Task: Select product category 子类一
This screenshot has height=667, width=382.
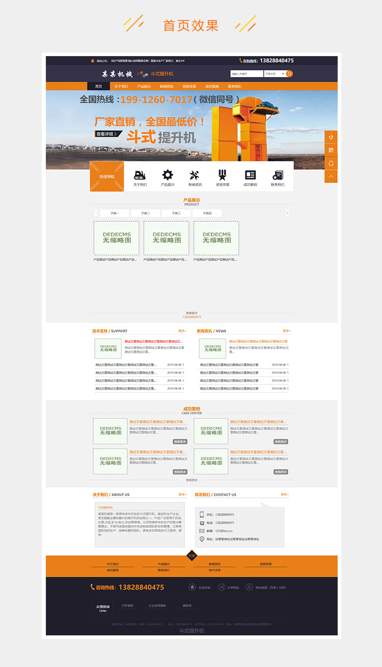Action: point(115,213)
